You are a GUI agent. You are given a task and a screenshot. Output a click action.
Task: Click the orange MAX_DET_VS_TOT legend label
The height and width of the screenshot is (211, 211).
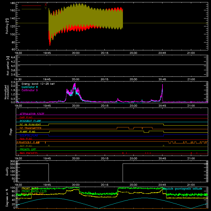coord(32,194)
